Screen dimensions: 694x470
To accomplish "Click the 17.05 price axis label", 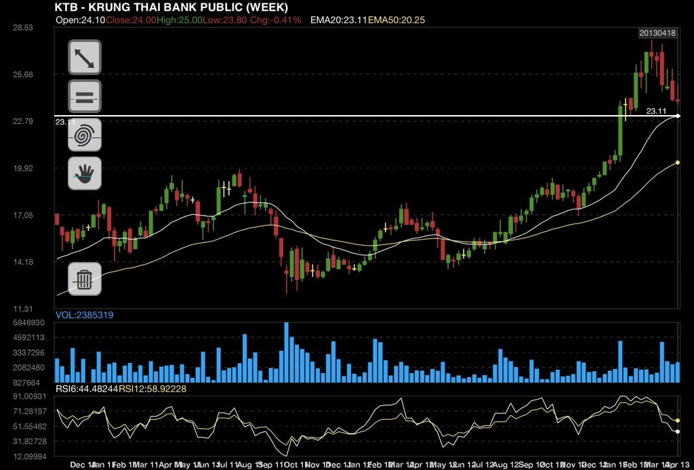I will click(x=23, y=215).
